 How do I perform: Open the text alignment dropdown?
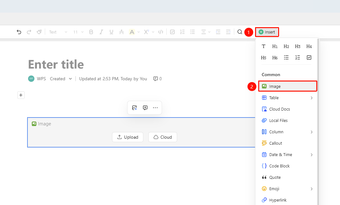pos(206,32)
